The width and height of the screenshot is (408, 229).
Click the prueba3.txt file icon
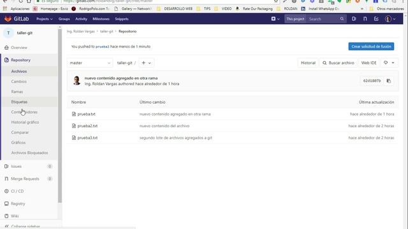(x=74, y=138)
